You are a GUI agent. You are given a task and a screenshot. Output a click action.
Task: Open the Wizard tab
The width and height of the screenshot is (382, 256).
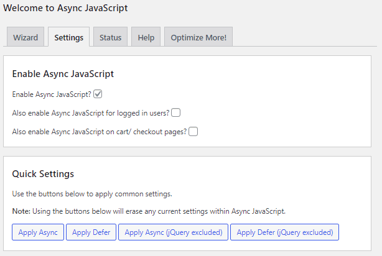(x=26, y=37)
